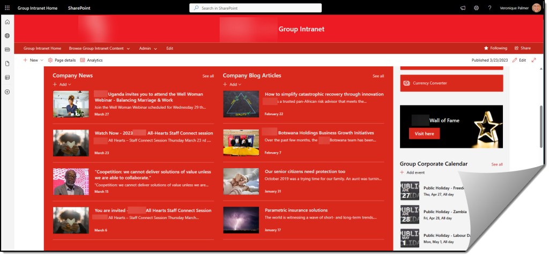
Task: Click See all for Company Blog Articles
Action: [378, 76]
